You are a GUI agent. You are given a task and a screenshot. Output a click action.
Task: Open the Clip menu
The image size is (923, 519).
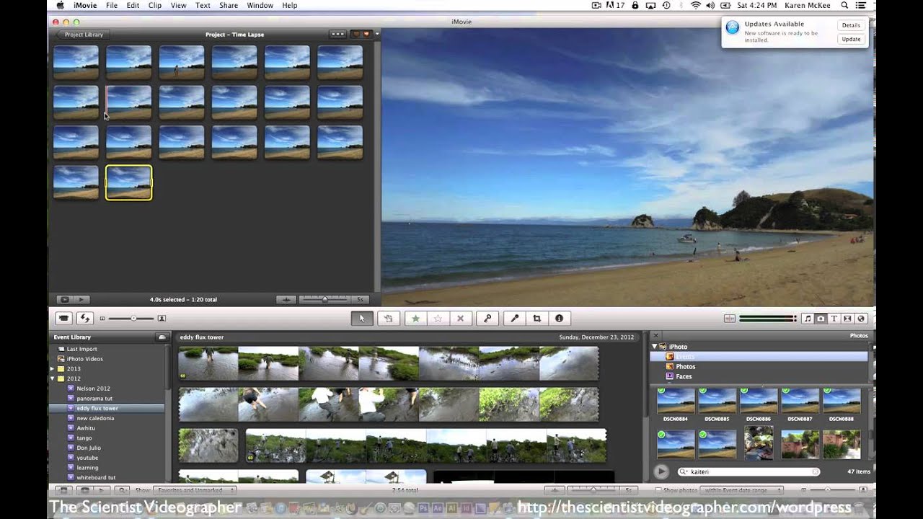coord(155,5)
